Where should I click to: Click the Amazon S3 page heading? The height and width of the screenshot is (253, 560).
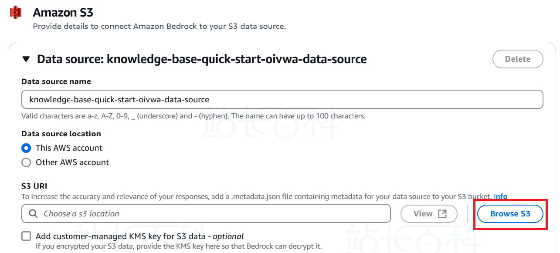click(63, 13)
